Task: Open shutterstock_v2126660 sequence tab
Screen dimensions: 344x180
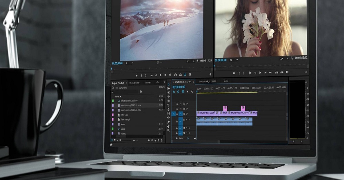Action: pos(208,81)
